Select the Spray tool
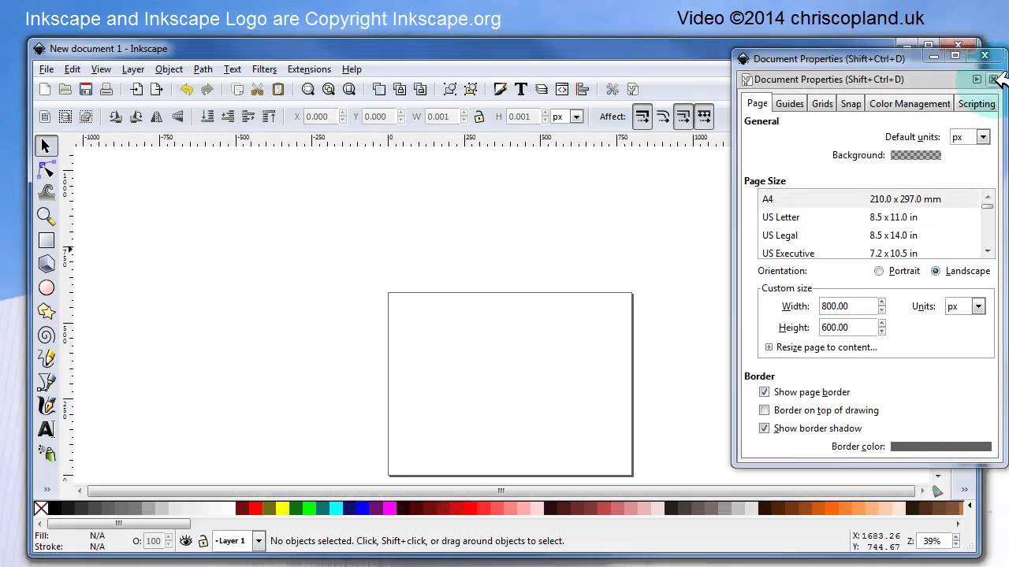This screenshot has height=567, width=1009. point(46,453)
